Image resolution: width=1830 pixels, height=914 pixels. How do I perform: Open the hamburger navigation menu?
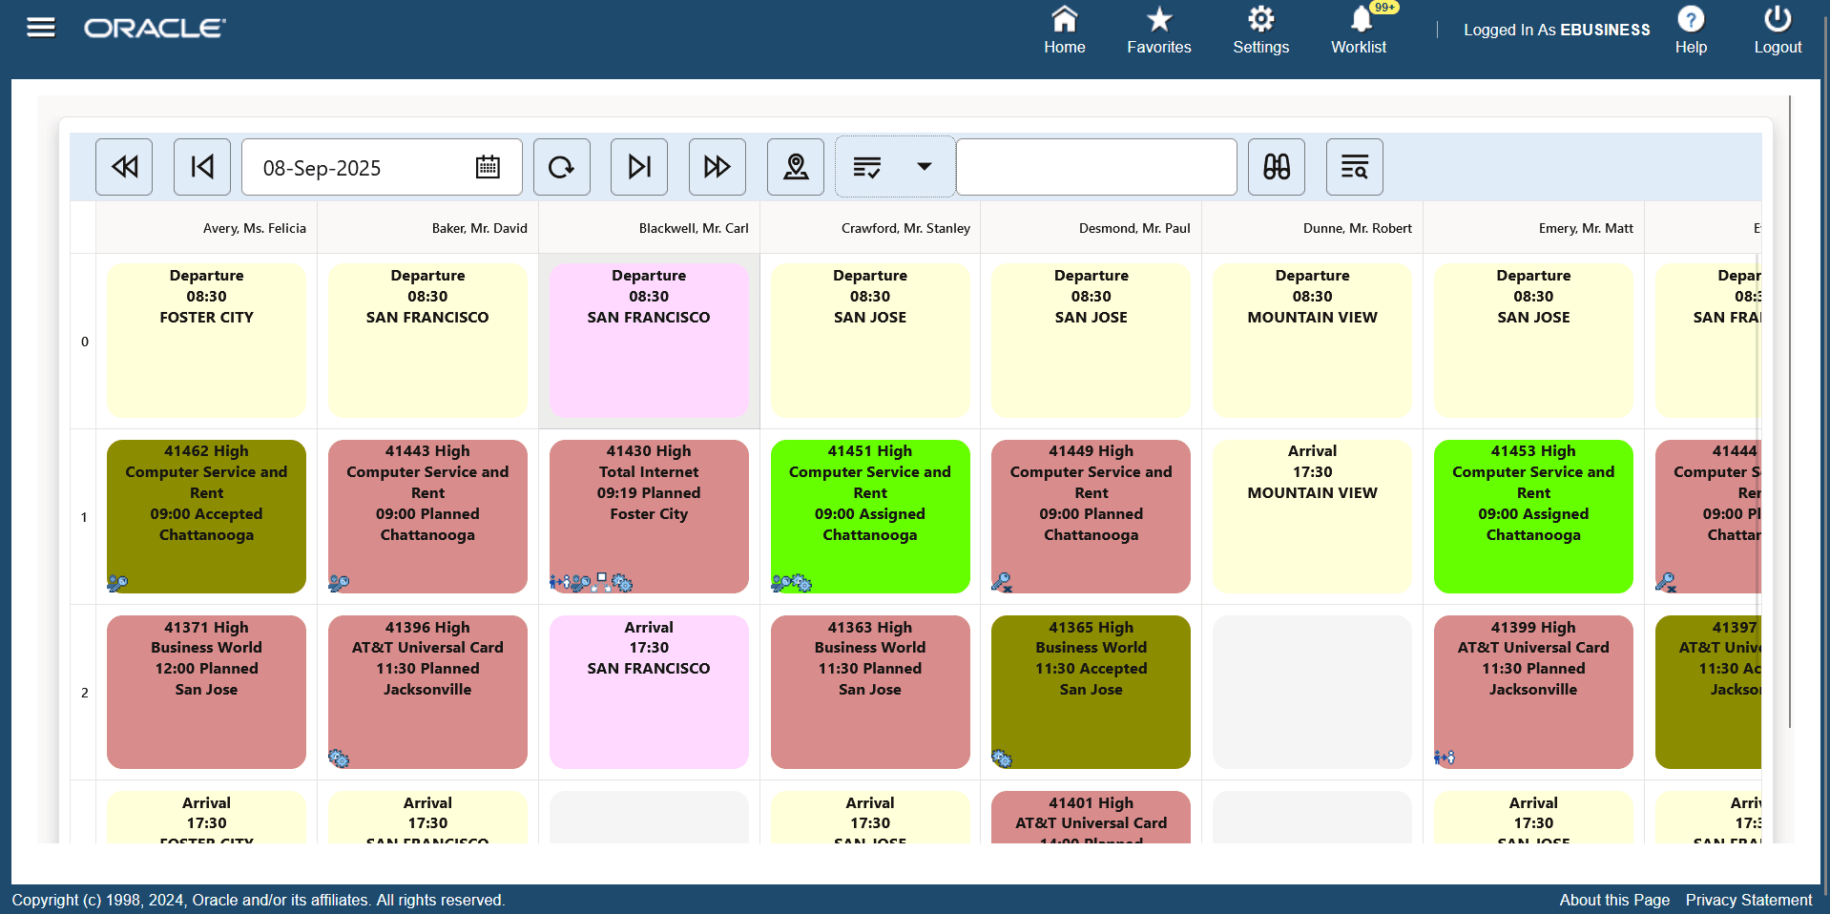point(40,27)
